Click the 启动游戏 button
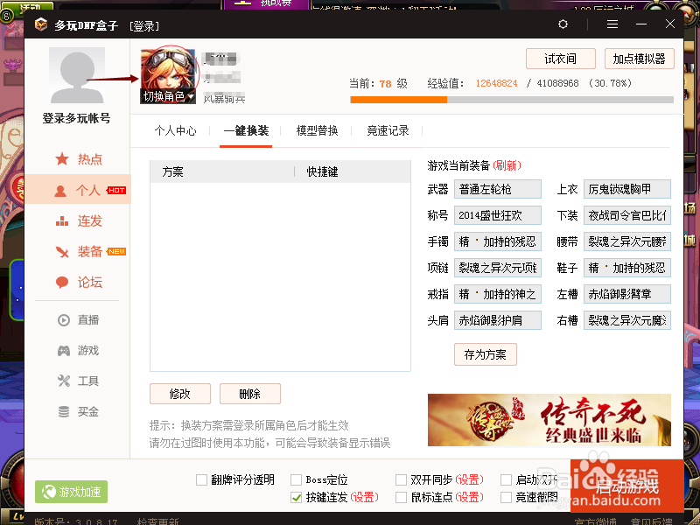This screenshot has width=700, height=525. 627,486
